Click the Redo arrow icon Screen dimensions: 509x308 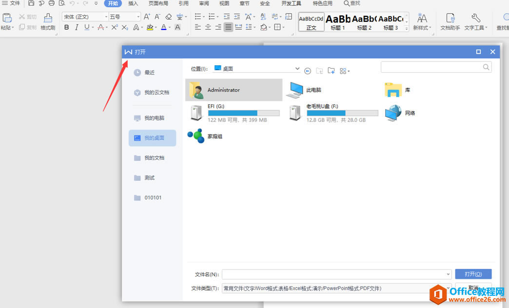click(85, 3)
